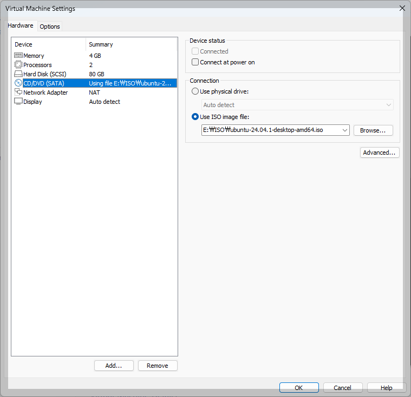This screenshot has height=397, width=411.
Task: Click the CD/DVD 'Using file' summary text
Action: pos(130,83)
